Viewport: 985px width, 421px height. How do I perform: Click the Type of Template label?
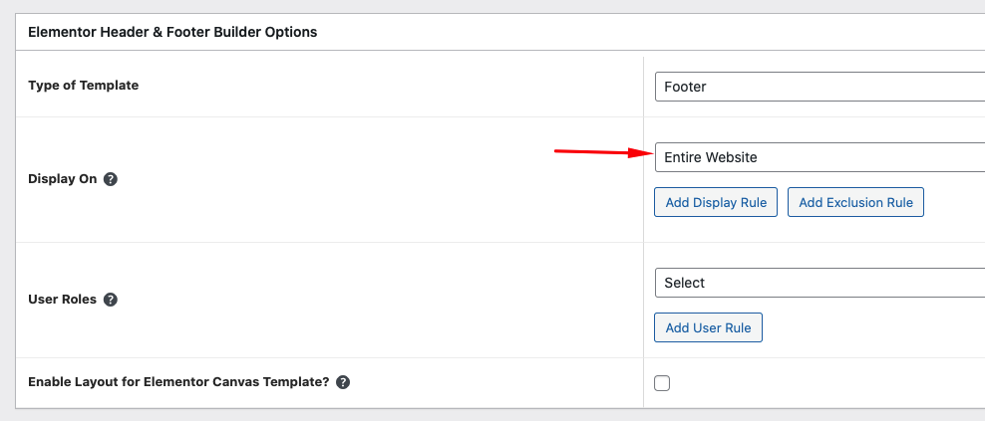click(84, 86)
